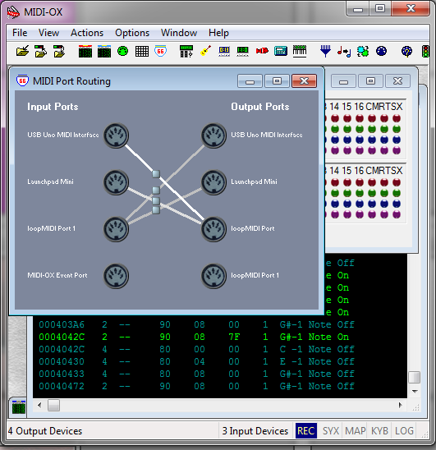This screenshot has height=450, width=436.
Task: Open the View menu
Action: pos(48,33)
